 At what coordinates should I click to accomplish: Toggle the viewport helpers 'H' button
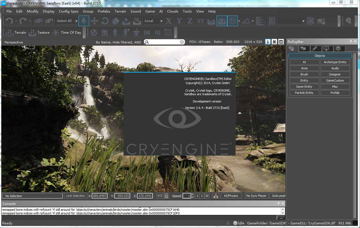click(274, 42)
